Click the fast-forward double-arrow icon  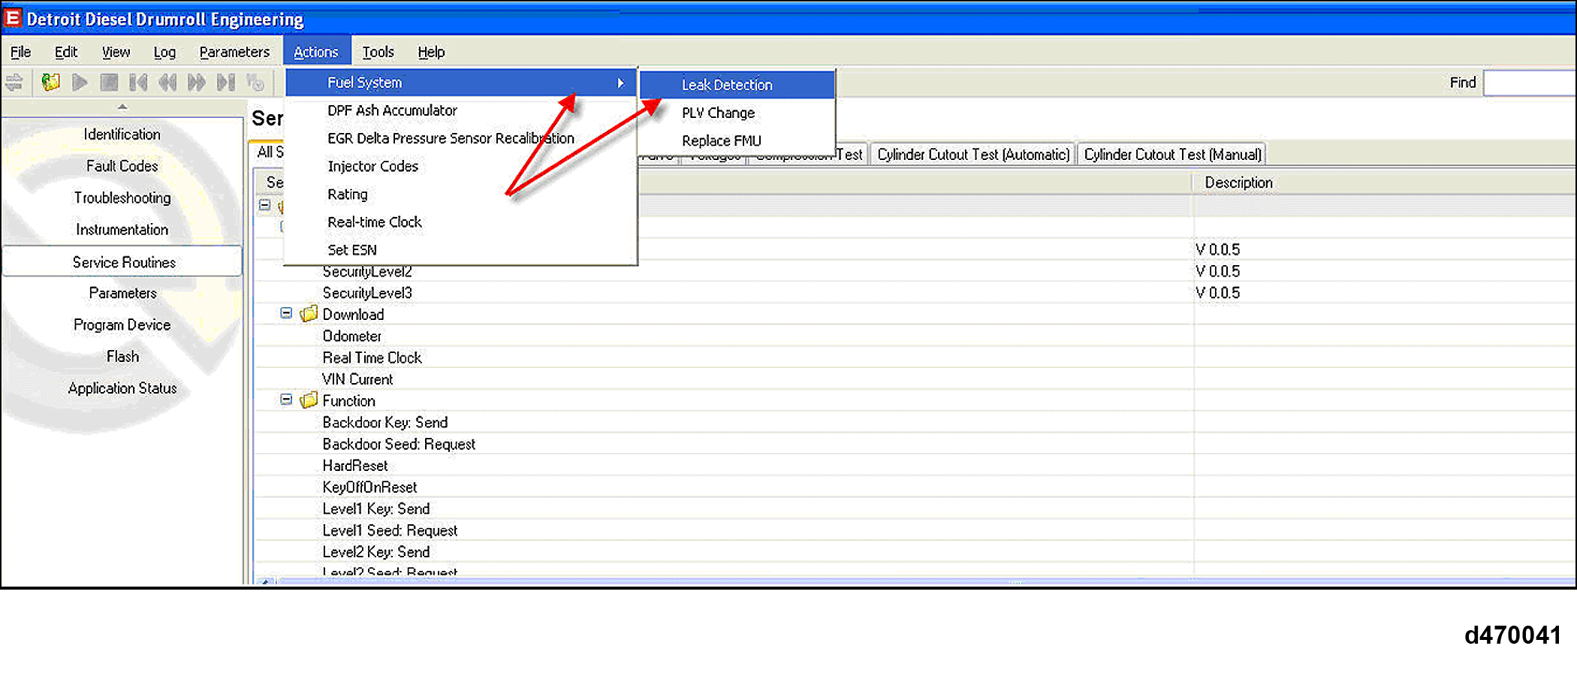[x=197, y=82]
